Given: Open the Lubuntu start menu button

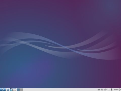Looking at the screenshot, I should (3, 89).
